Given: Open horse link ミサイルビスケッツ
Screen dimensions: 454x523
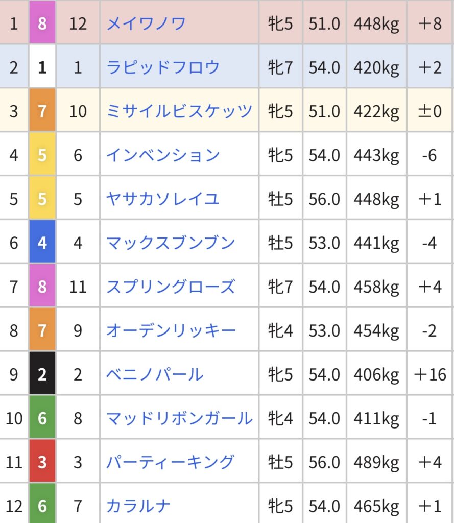Looking at the screenshot, I should click(x=179, y=111).
